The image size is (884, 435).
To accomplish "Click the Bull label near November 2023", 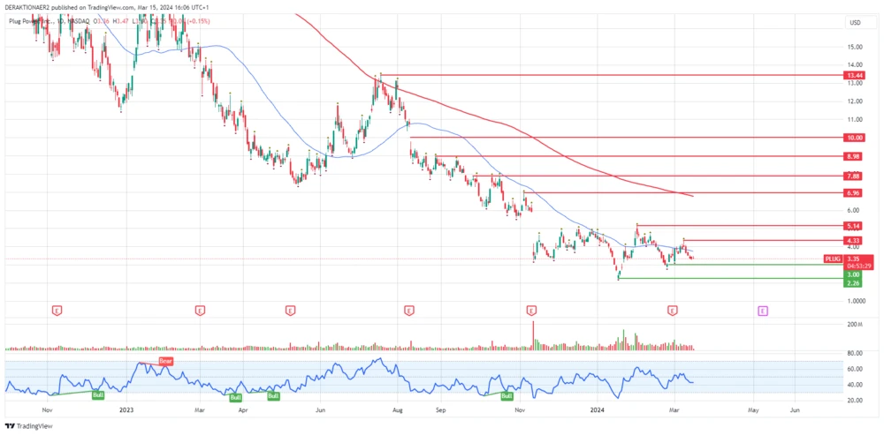I will click(x=509, y=397).
